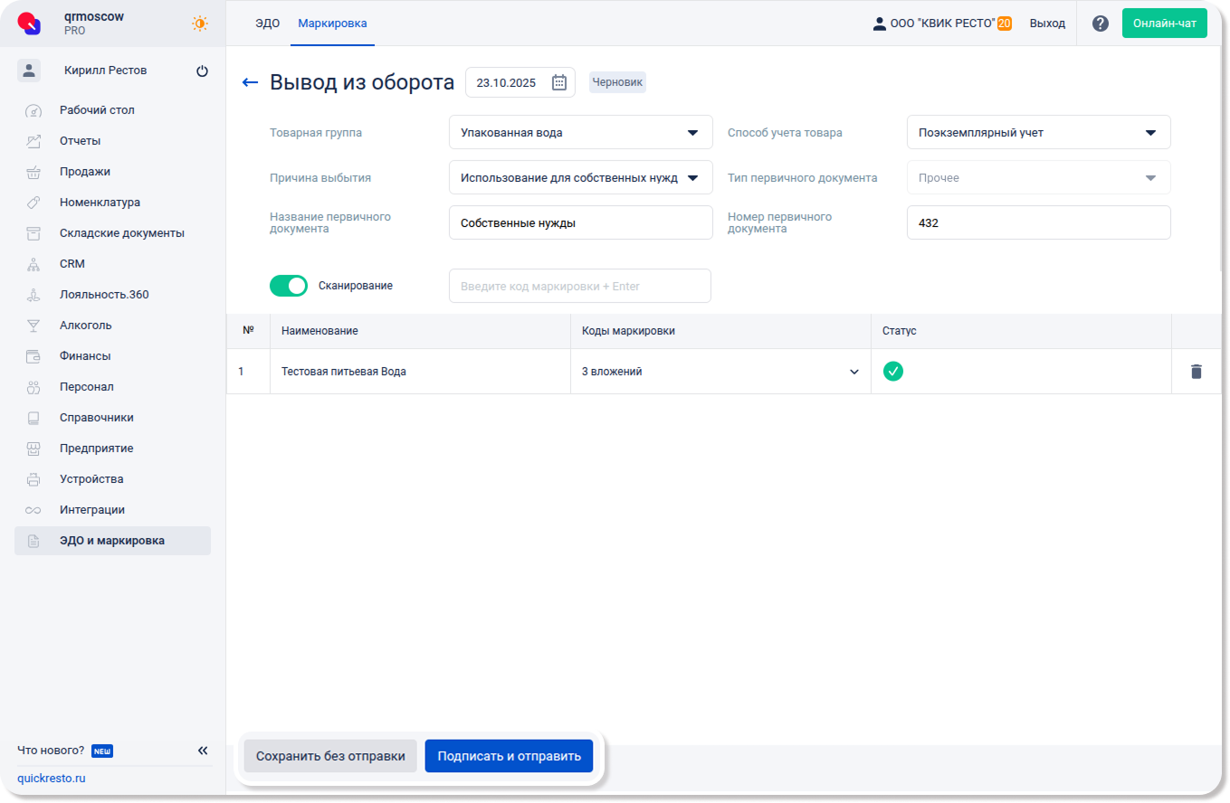Click the power icon next to Кирилл Рестов
The height and width of the screenshot is (803, 1230).
202,71
